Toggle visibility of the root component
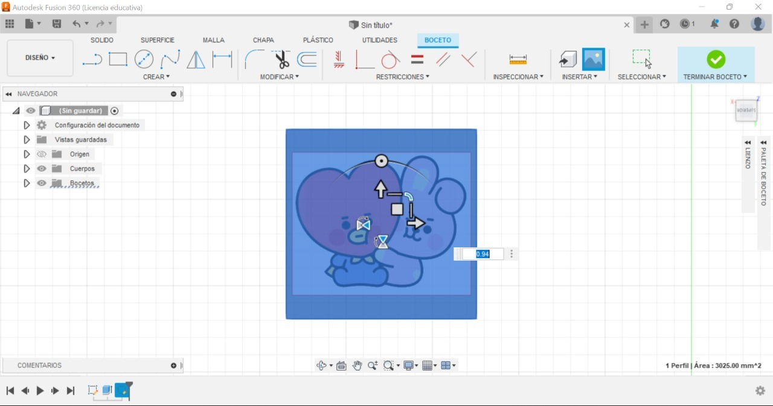 [31, 110]
